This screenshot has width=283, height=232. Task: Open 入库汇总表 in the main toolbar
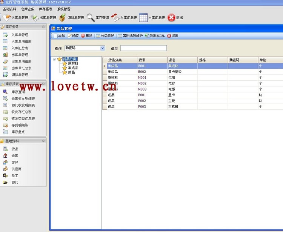pyautogui.click(x=124, y=18)
